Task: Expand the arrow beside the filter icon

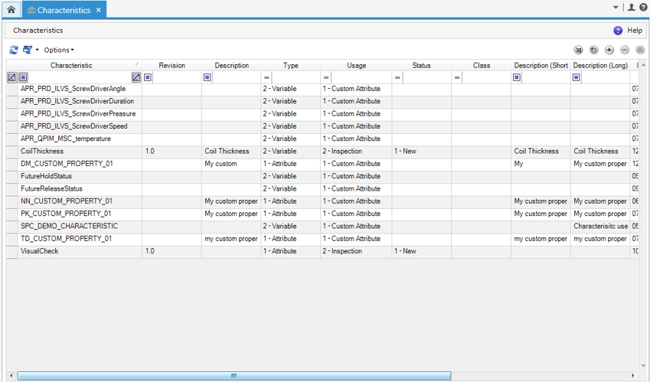Action: [x=37, y=50]
